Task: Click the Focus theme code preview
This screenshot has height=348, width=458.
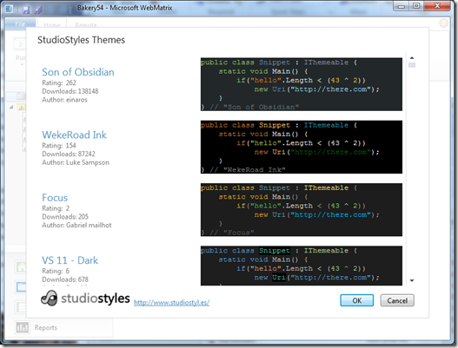Action: pyautogui.click(x=302, y=210)
